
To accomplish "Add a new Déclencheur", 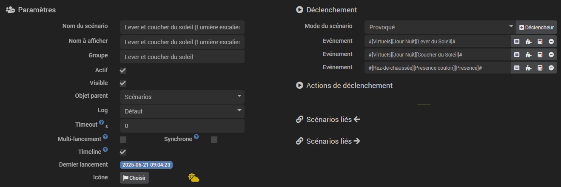I will coord(536,27).
